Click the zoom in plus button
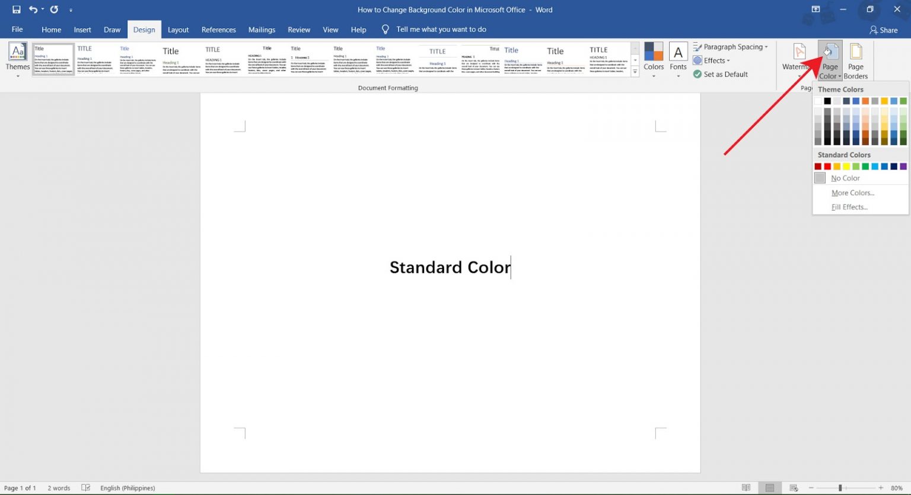The height and width of the screenshot is (495, 911). coord(881,488)
